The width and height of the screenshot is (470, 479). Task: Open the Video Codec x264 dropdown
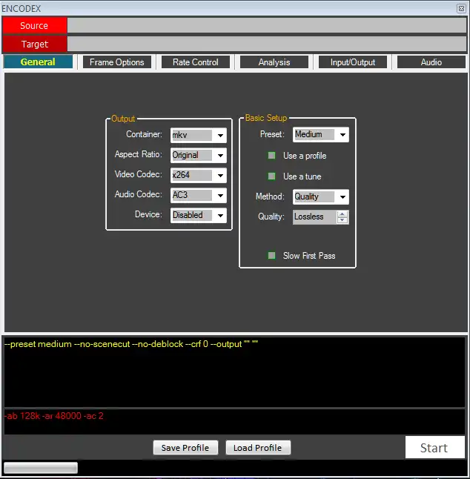(199, 175)
